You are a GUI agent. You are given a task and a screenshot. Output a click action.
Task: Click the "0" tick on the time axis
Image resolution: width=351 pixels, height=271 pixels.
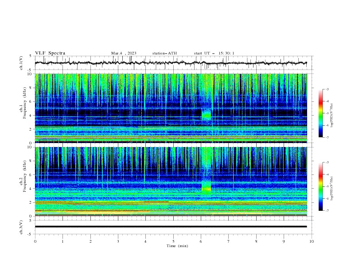click(x=35, y=241)
